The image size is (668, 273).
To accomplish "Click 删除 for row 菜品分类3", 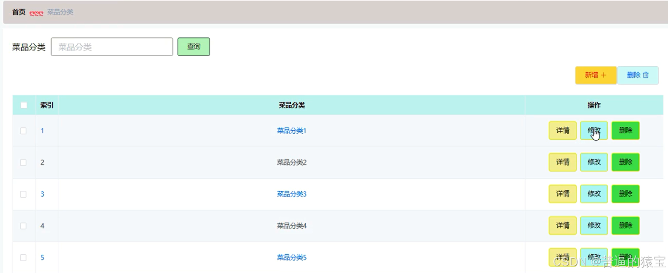I will click(626, 194).
